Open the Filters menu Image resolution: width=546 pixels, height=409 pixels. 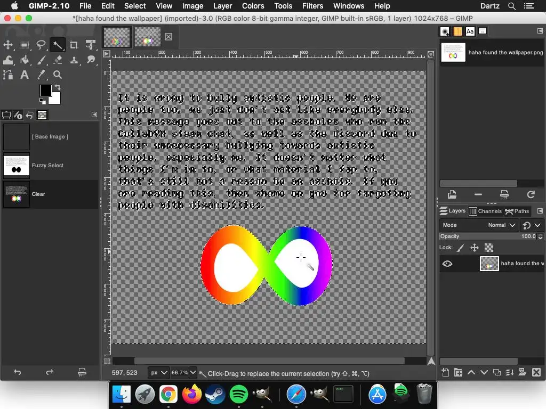pos(312,6)
